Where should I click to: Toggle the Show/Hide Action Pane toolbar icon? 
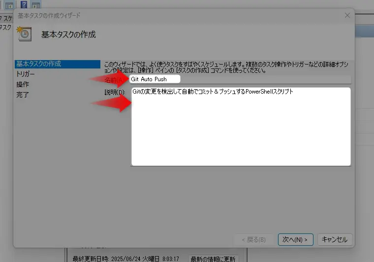point(36,4)
